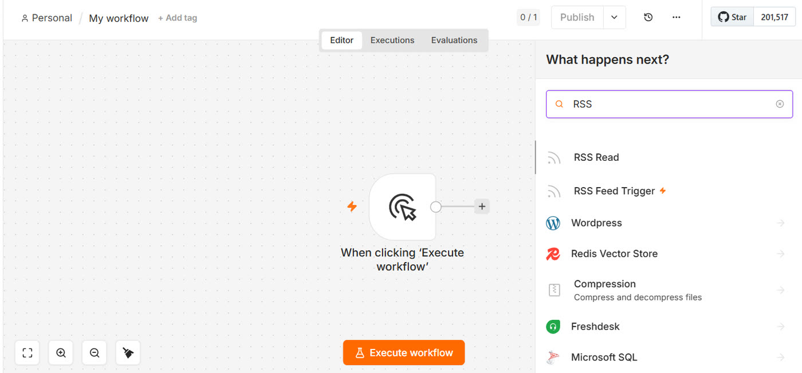Click the node search input field
The width and height of the screenshot is (802, 373).
click(x=669, y=104)
